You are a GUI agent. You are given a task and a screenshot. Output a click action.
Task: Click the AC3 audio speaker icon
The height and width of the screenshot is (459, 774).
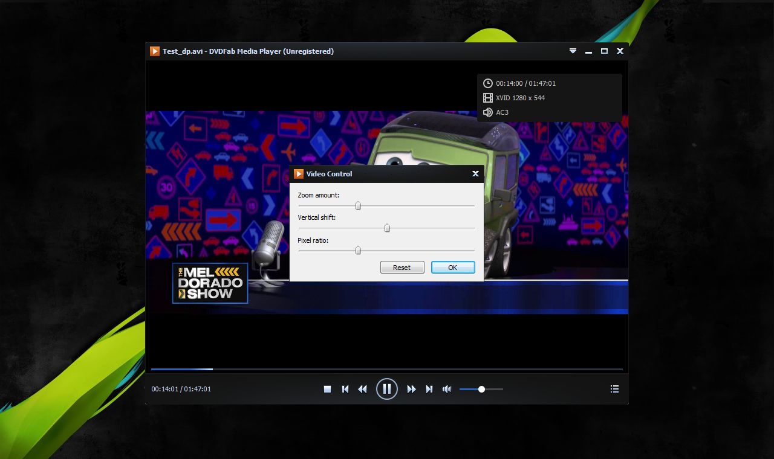pyautogui.click(x=488, y=112)
